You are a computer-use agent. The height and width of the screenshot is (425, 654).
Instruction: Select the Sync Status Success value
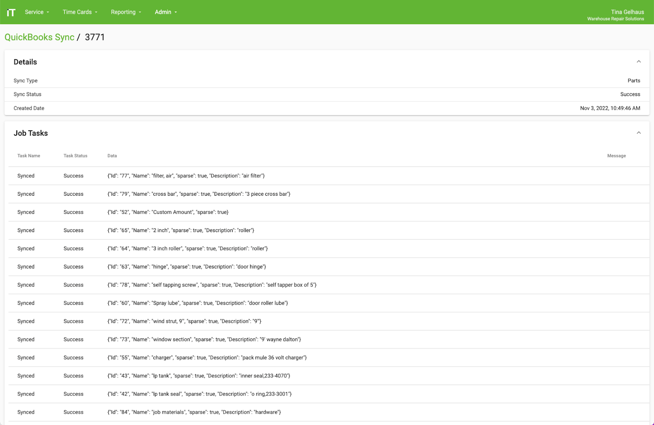(x=630, y=94)
